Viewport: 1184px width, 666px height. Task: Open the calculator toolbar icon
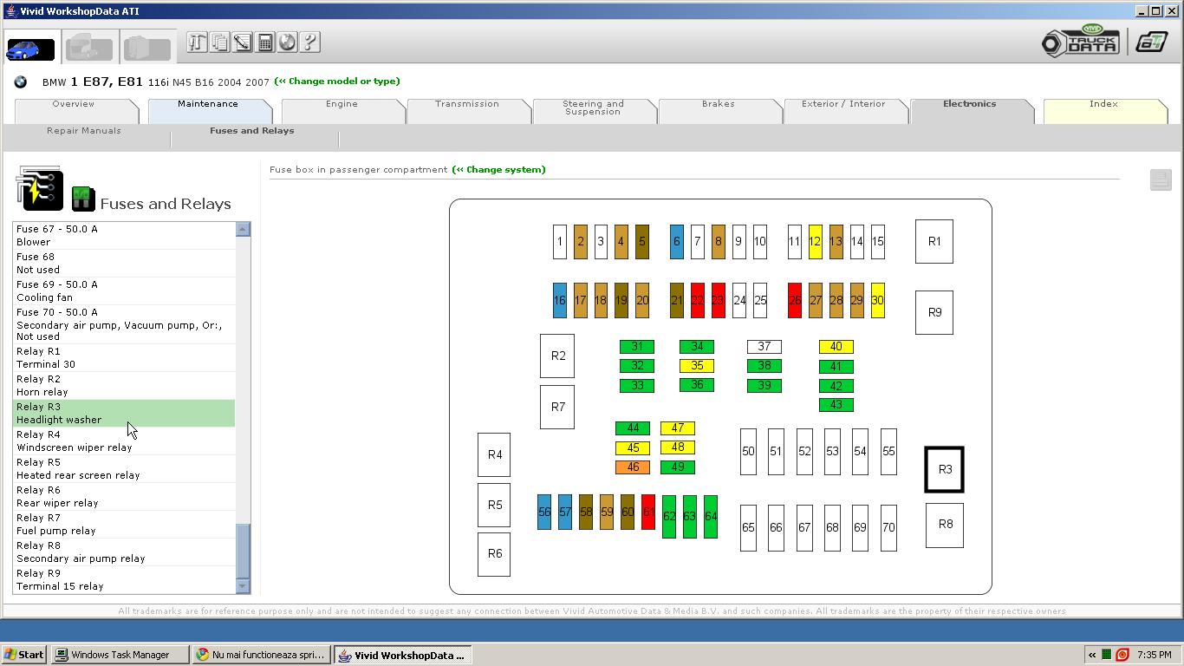pyautogui.click(x=264, y=42)
